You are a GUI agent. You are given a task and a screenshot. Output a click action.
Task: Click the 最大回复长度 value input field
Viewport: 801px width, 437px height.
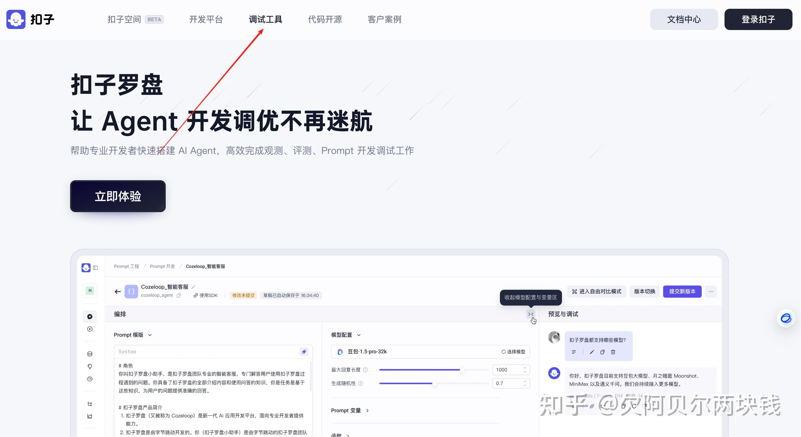tap(508, 369)
